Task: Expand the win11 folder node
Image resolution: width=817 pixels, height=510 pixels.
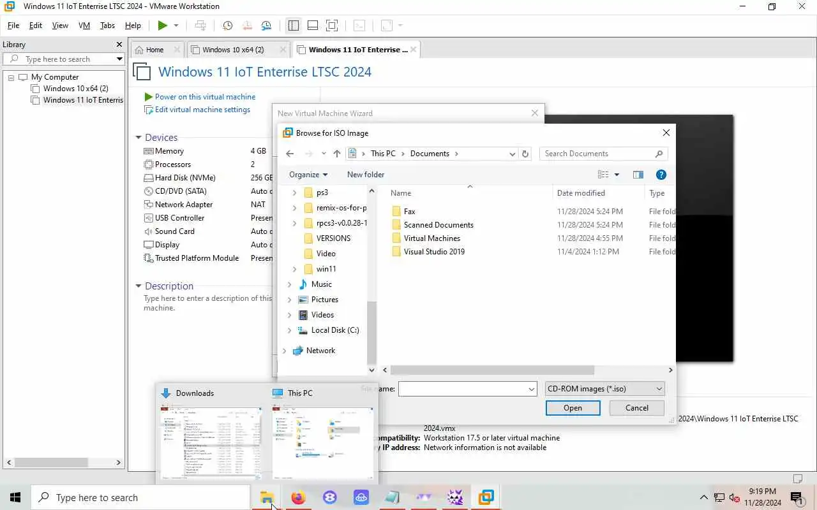Action: click(294, 269)
